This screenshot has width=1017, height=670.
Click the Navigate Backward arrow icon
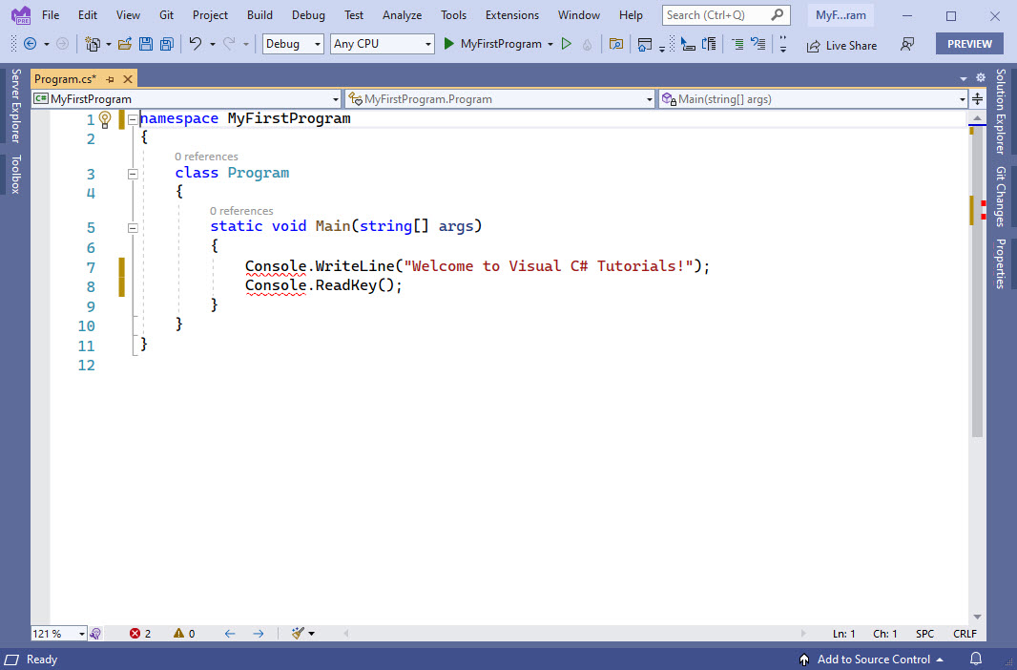tap(31, 44)
